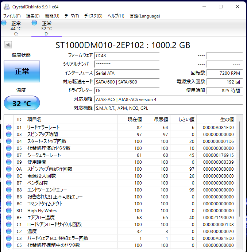Click status icon of エアフロー温度 row

click(x=9, y=217)
